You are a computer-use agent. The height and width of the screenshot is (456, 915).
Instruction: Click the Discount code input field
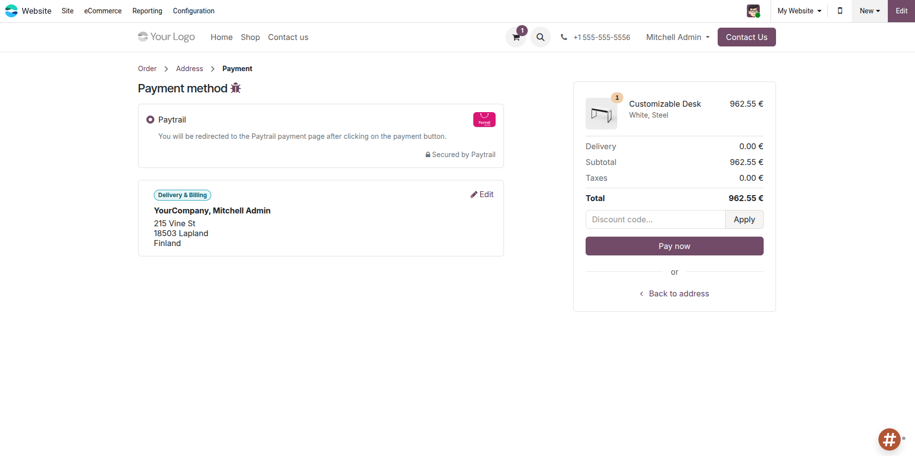pos(655,219)
